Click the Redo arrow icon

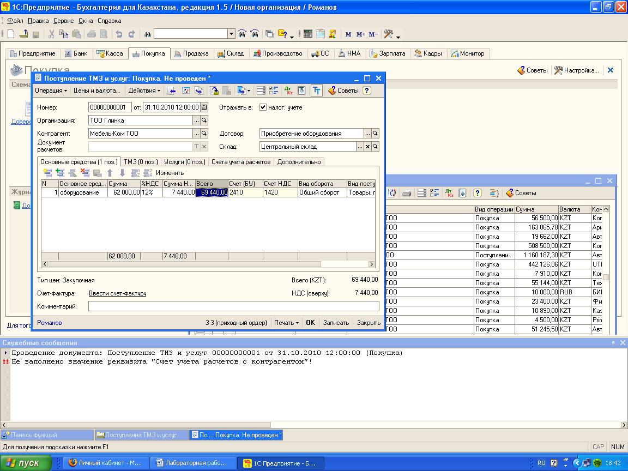click(x=131, y=34)
